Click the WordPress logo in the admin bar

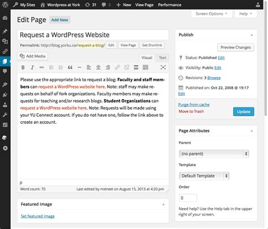pyautogui.click(x=5, y=5)
